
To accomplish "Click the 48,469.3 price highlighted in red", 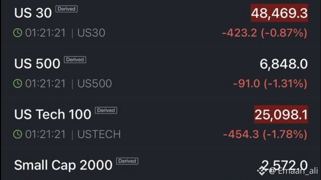I will (x=280, y=13).
